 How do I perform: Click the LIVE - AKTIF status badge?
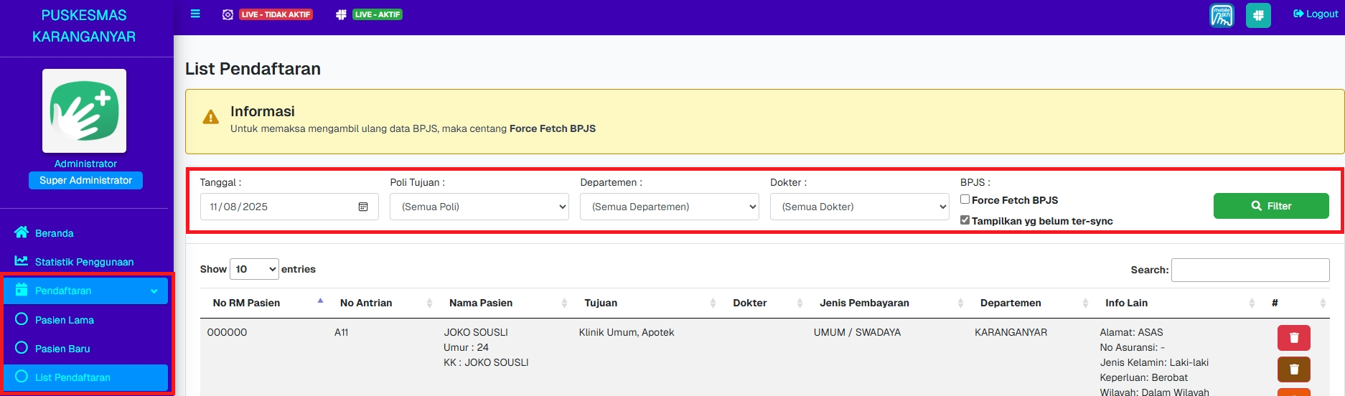[378, 14]
